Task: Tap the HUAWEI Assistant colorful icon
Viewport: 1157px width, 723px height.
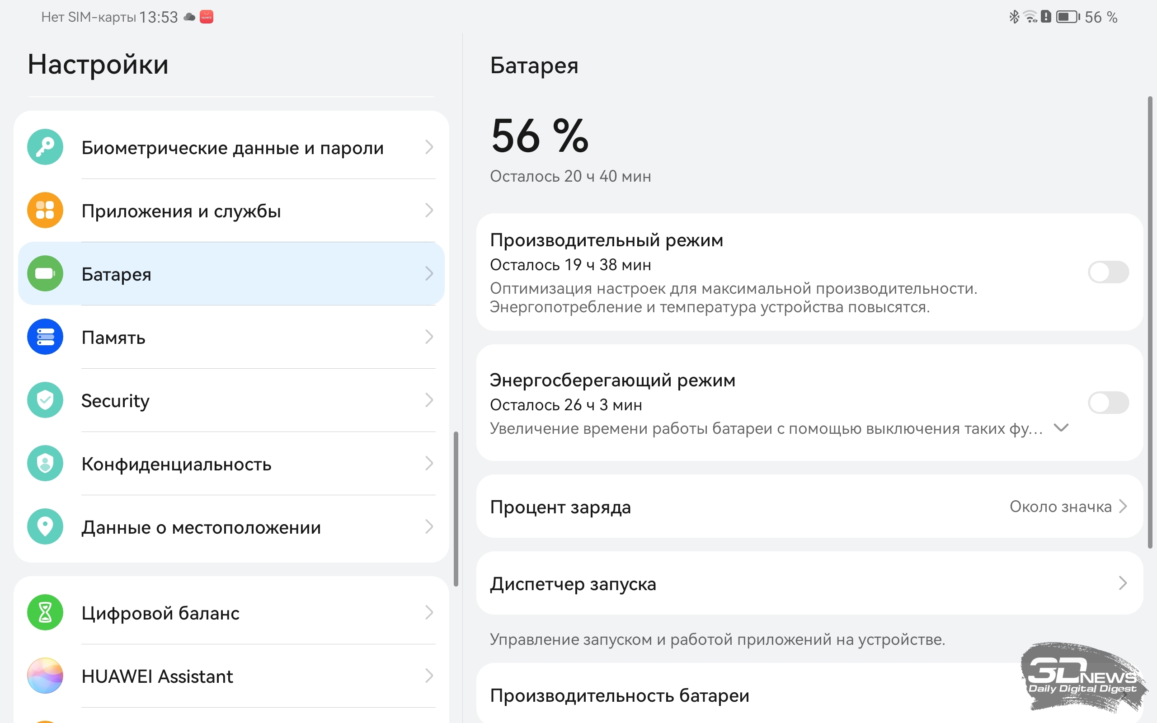Action: click(x=45, y=676)
